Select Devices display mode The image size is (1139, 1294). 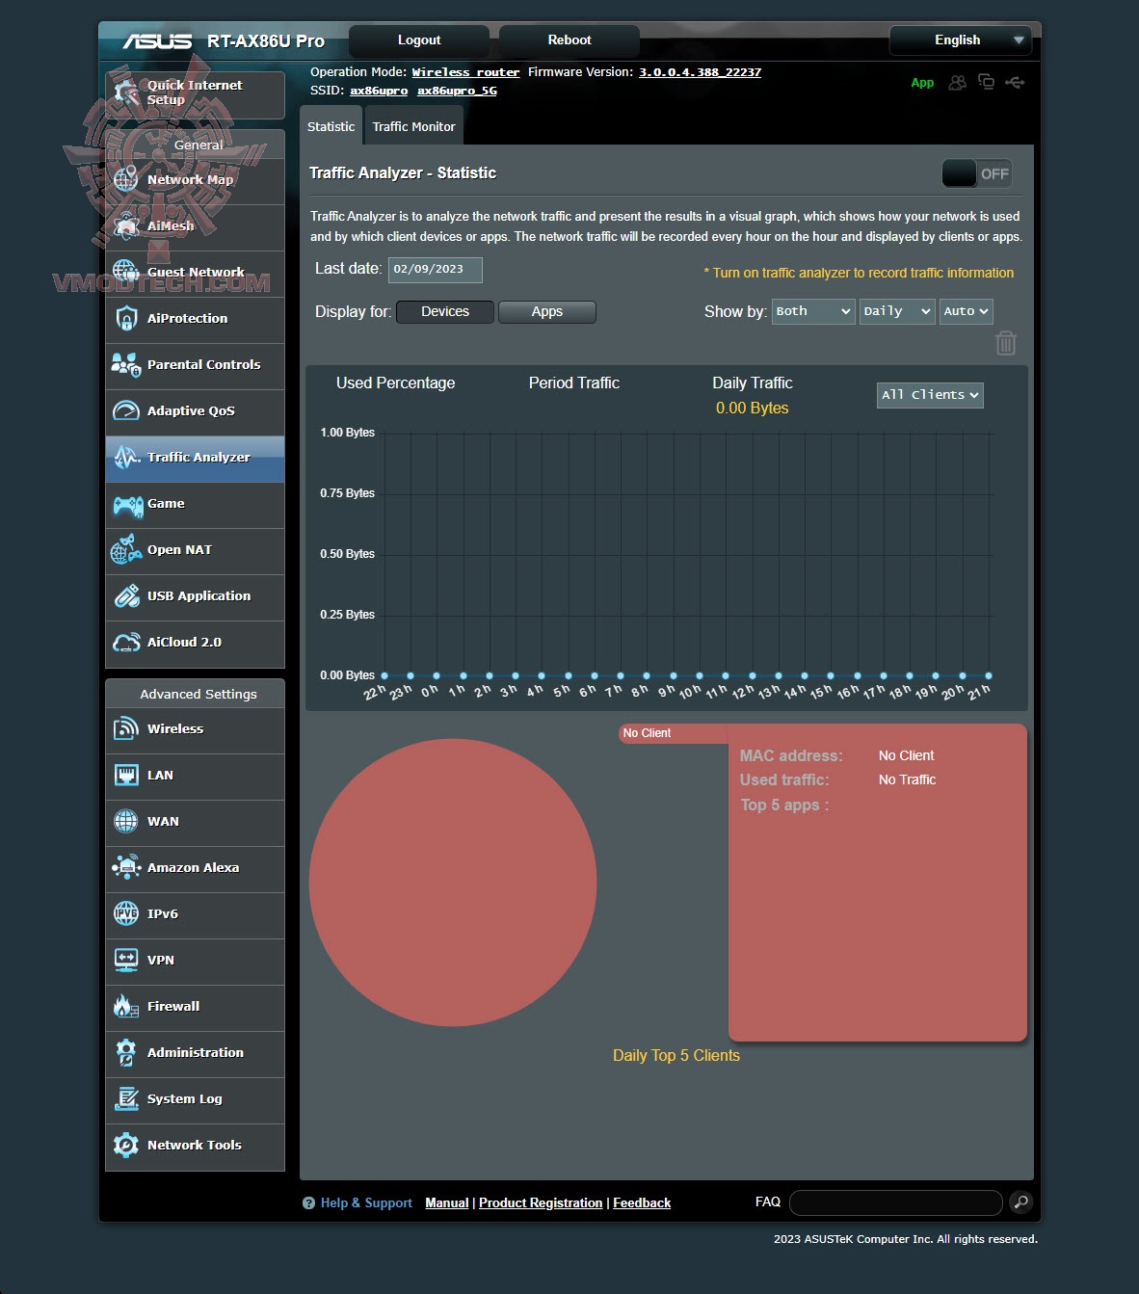(445, 312)
